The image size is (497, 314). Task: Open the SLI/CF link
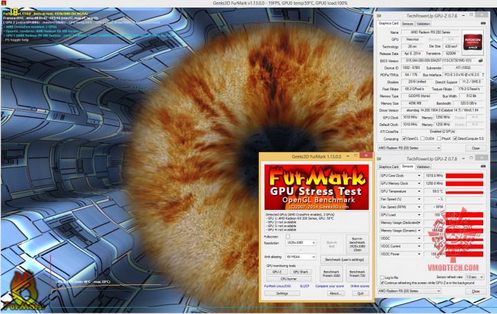point(304,286)
